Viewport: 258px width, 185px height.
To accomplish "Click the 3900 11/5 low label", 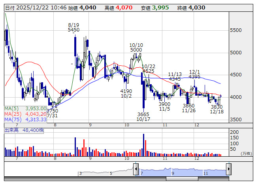I will (x=164, y=107).
